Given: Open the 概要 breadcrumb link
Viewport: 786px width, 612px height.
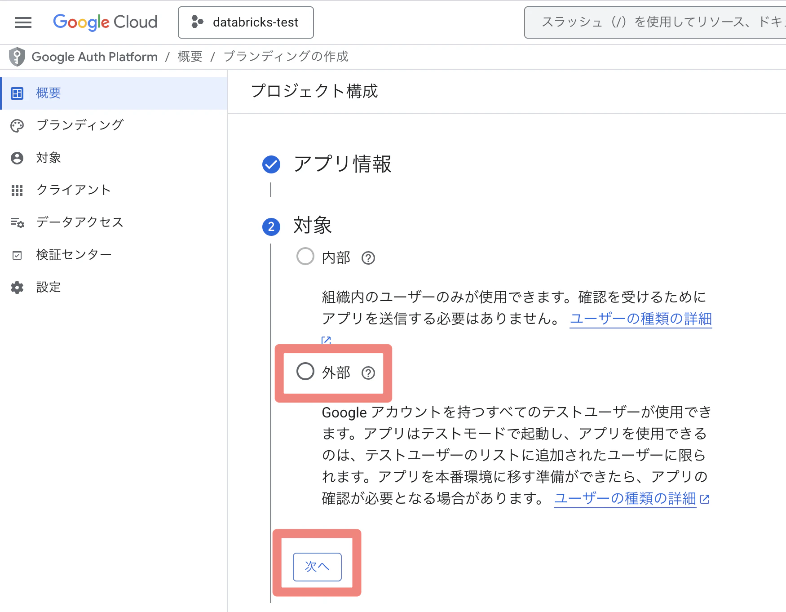Looking at the screenshot, I should 190,57.
